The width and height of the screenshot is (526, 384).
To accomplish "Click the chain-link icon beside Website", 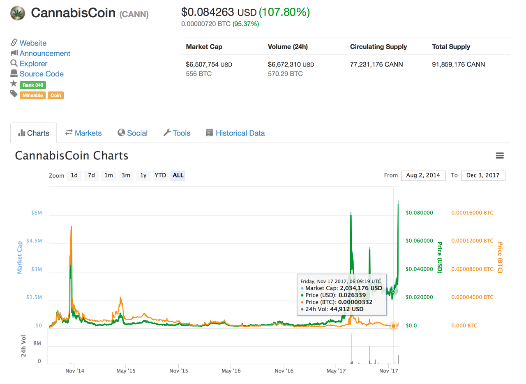I will [x=14, y=43].
